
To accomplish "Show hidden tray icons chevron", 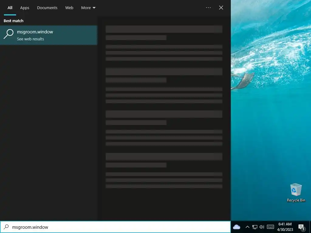I will click(x=247, y=227).
